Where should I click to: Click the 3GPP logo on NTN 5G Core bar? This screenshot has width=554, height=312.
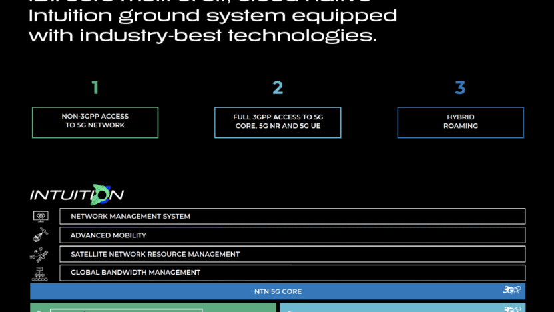[511, 291]
